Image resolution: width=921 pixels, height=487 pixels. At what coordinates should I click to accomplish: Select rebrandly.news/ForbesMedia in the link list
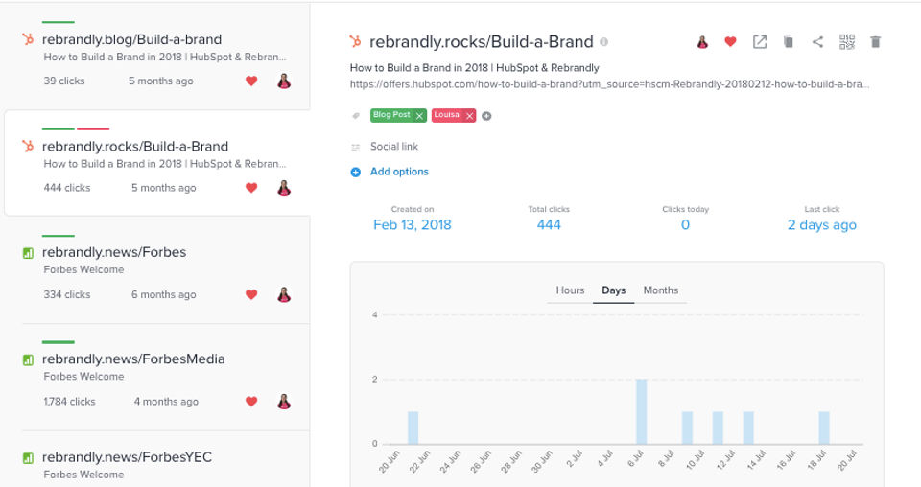pos(133,359)
